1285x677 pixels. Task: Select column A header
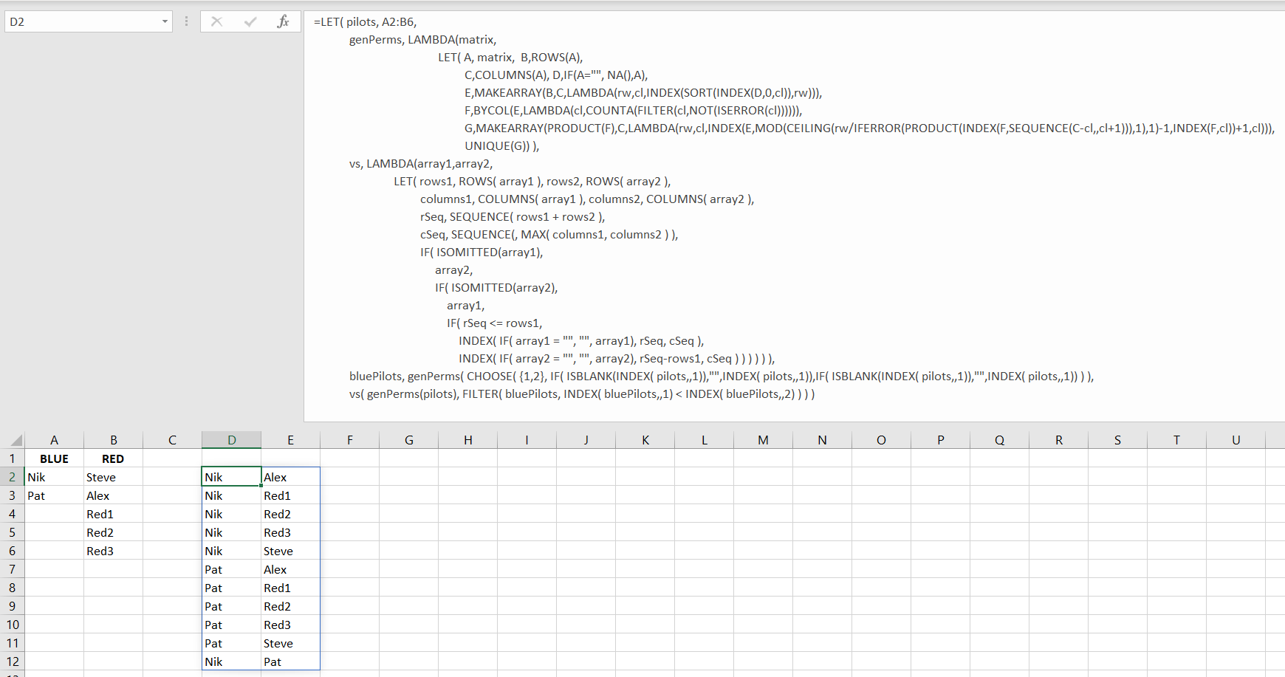coord(54,440)
